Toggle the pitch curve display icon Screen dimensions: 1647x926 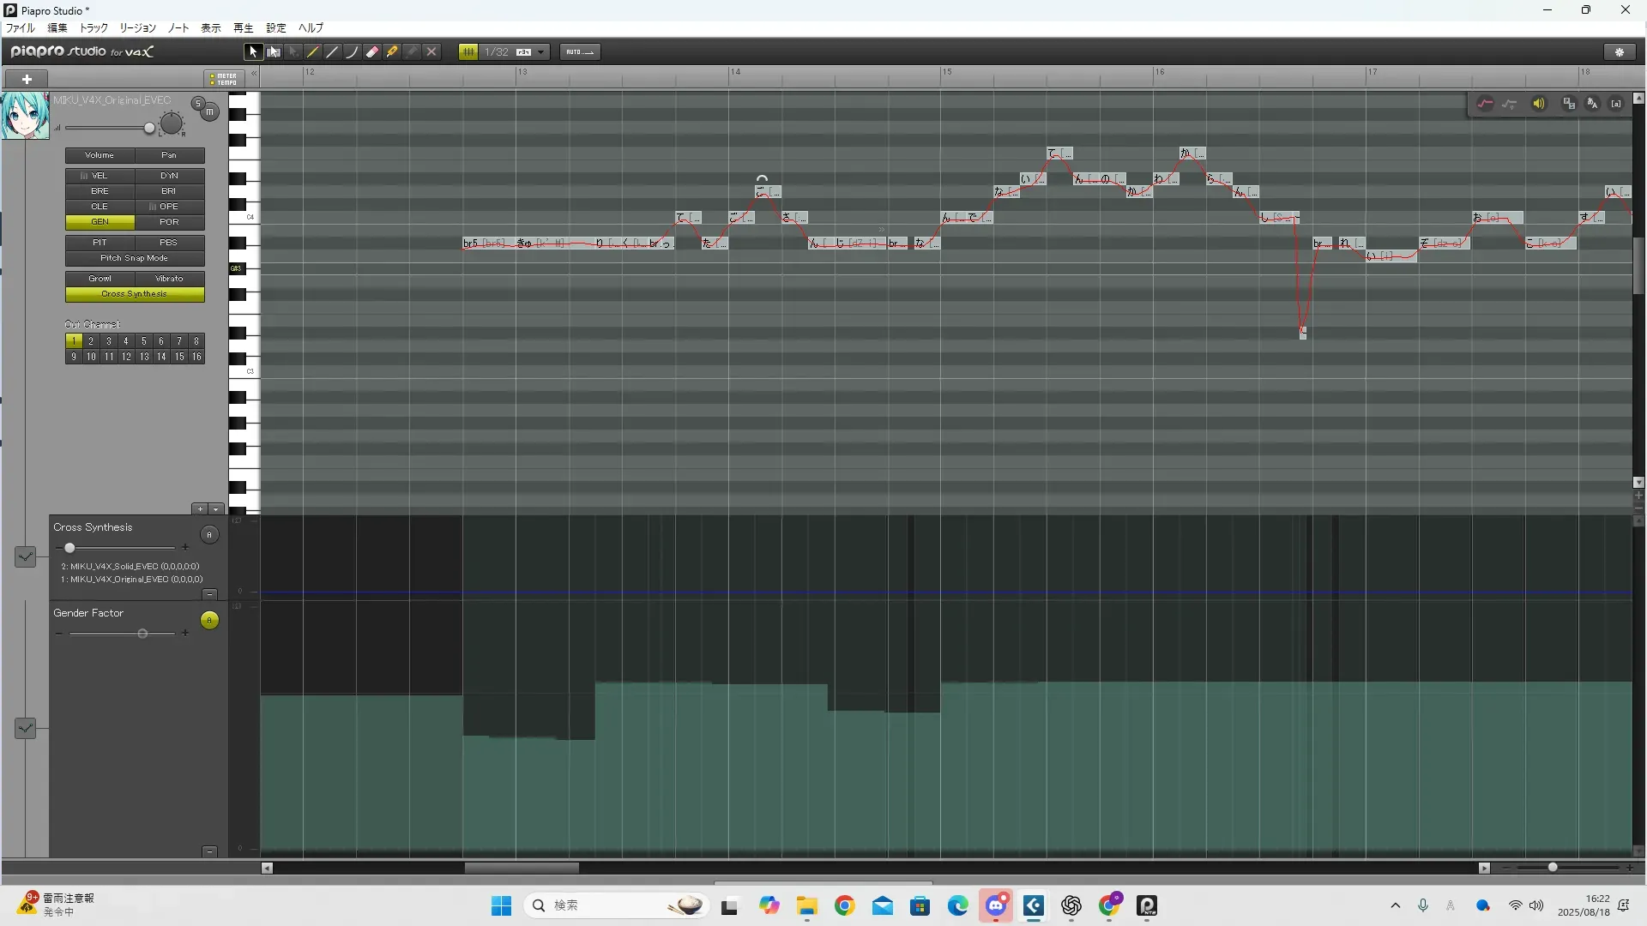click(1485, 104)
